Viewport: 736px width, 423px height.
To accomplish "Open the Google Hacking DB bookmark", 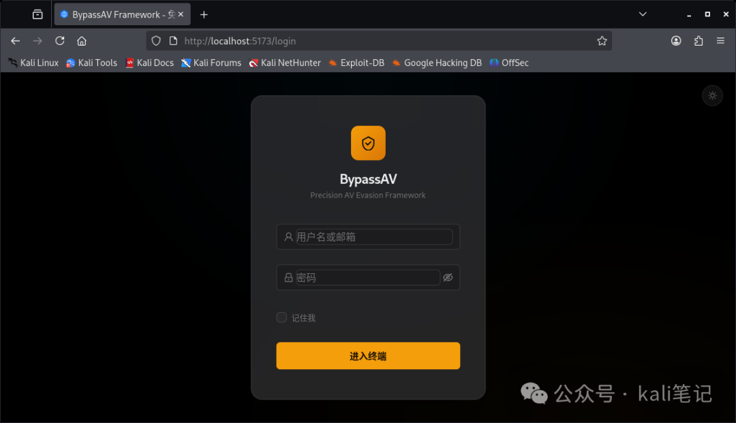I will point(437,63).
